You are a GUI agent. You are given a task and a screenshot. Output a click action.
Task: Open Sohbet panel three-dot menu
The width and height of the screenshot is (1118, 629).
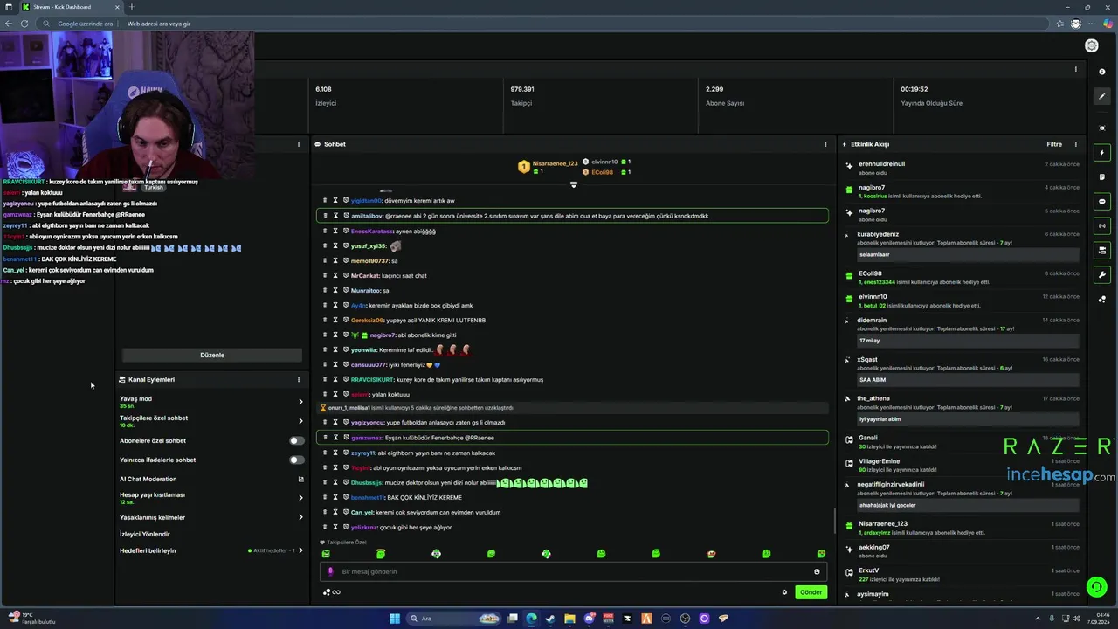tap(825, 144)
